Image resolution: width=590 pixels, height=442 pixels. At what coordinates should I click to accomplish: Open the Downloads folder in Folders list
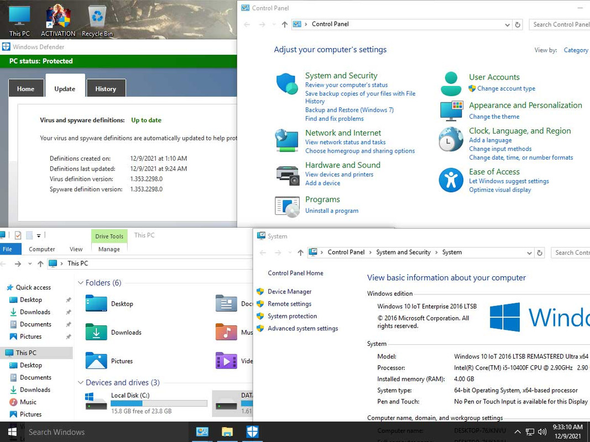(113, 332)
